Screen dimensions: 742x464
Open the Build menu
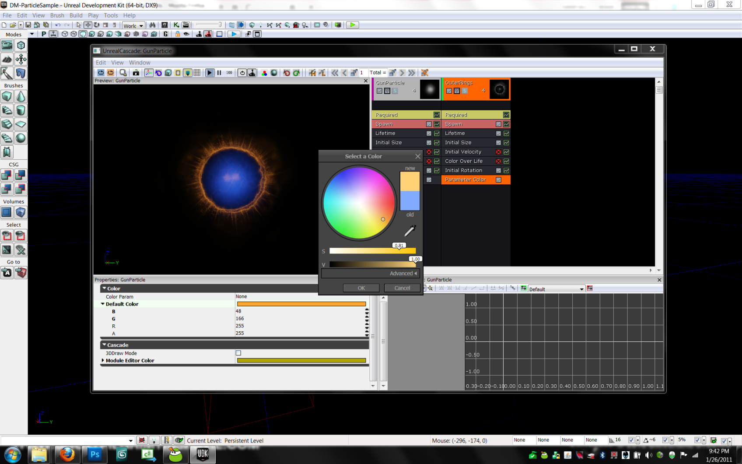click(x=76, y=15)
